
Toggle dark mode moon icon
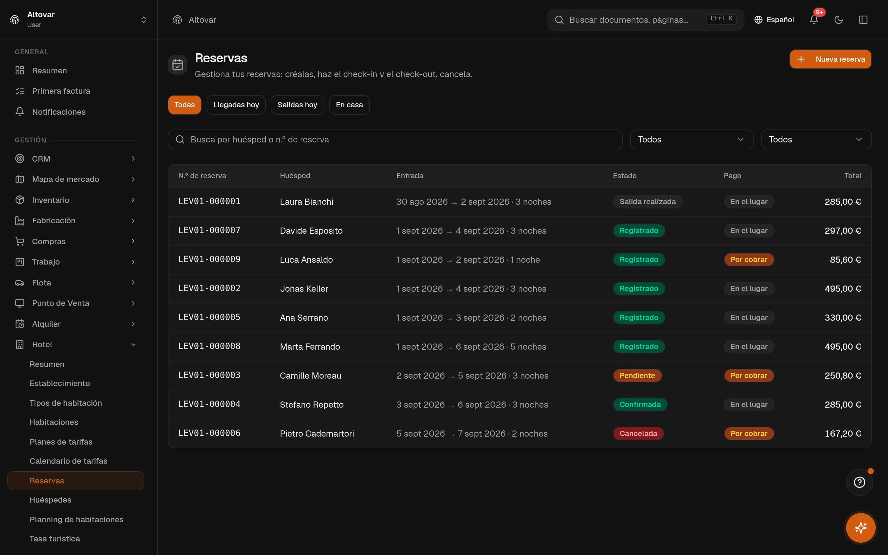[x=838, y=20]
